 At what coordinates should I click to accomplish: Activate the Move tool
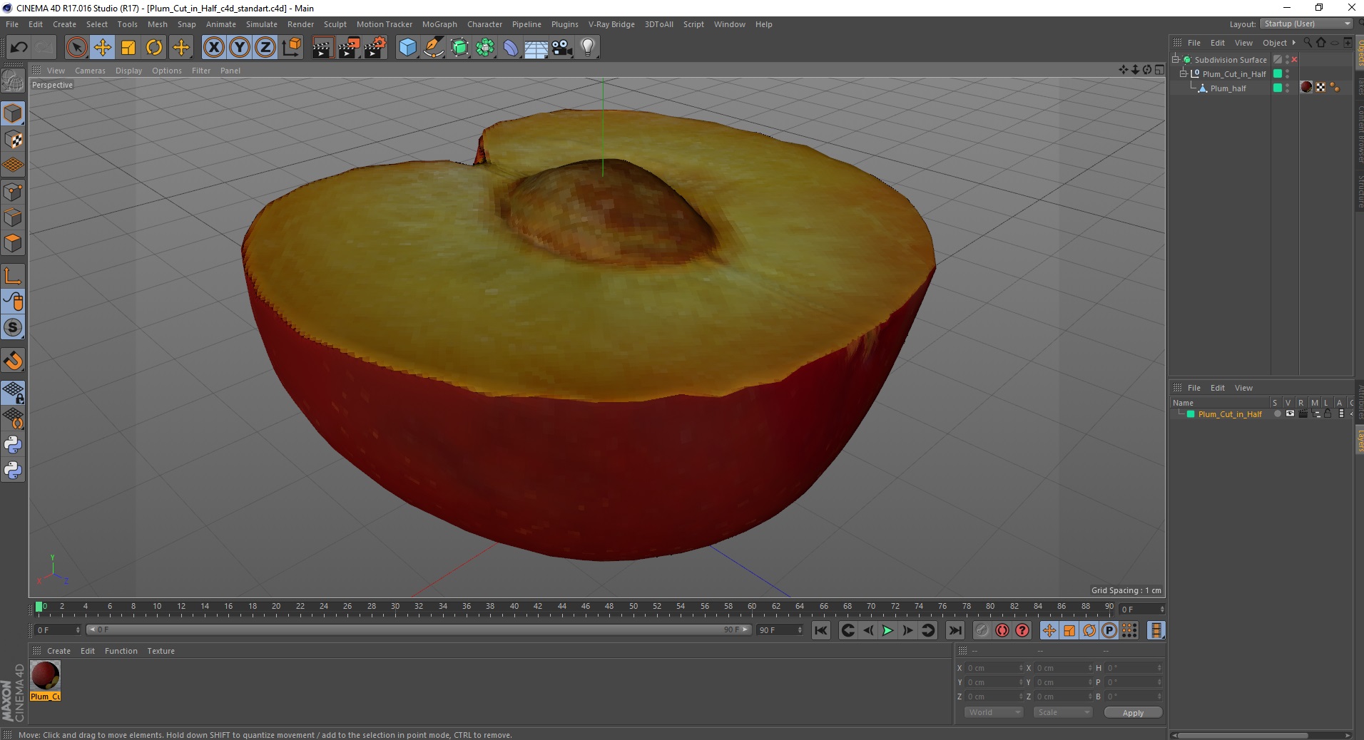click(x=102, y=48)
